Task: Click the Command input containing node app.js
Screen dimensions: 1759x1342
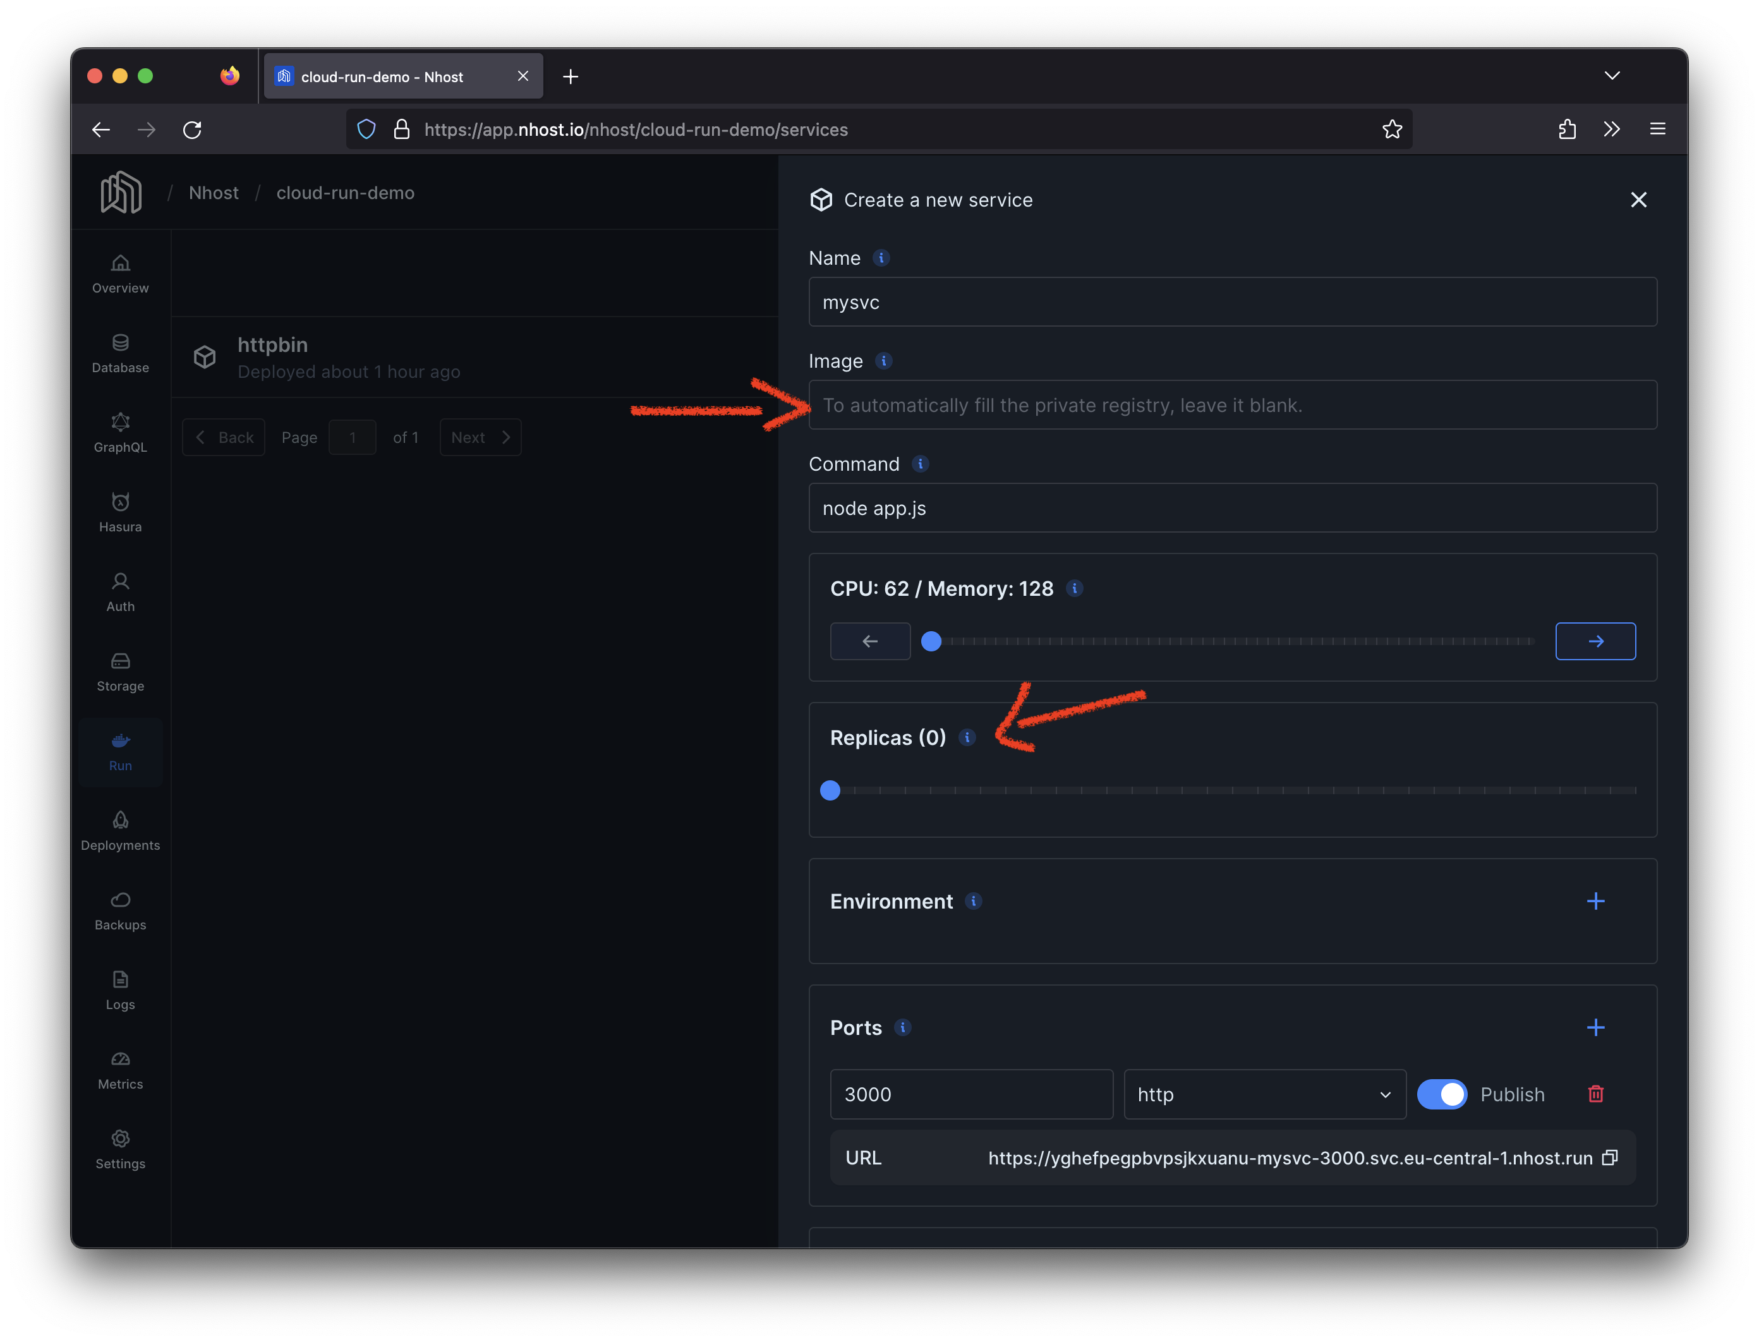Action: tap(1233, 508)
